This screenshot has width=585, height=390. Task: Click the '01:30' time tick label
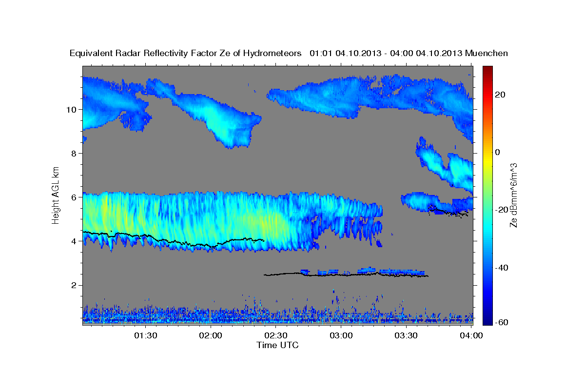click(x=146, y=335)
